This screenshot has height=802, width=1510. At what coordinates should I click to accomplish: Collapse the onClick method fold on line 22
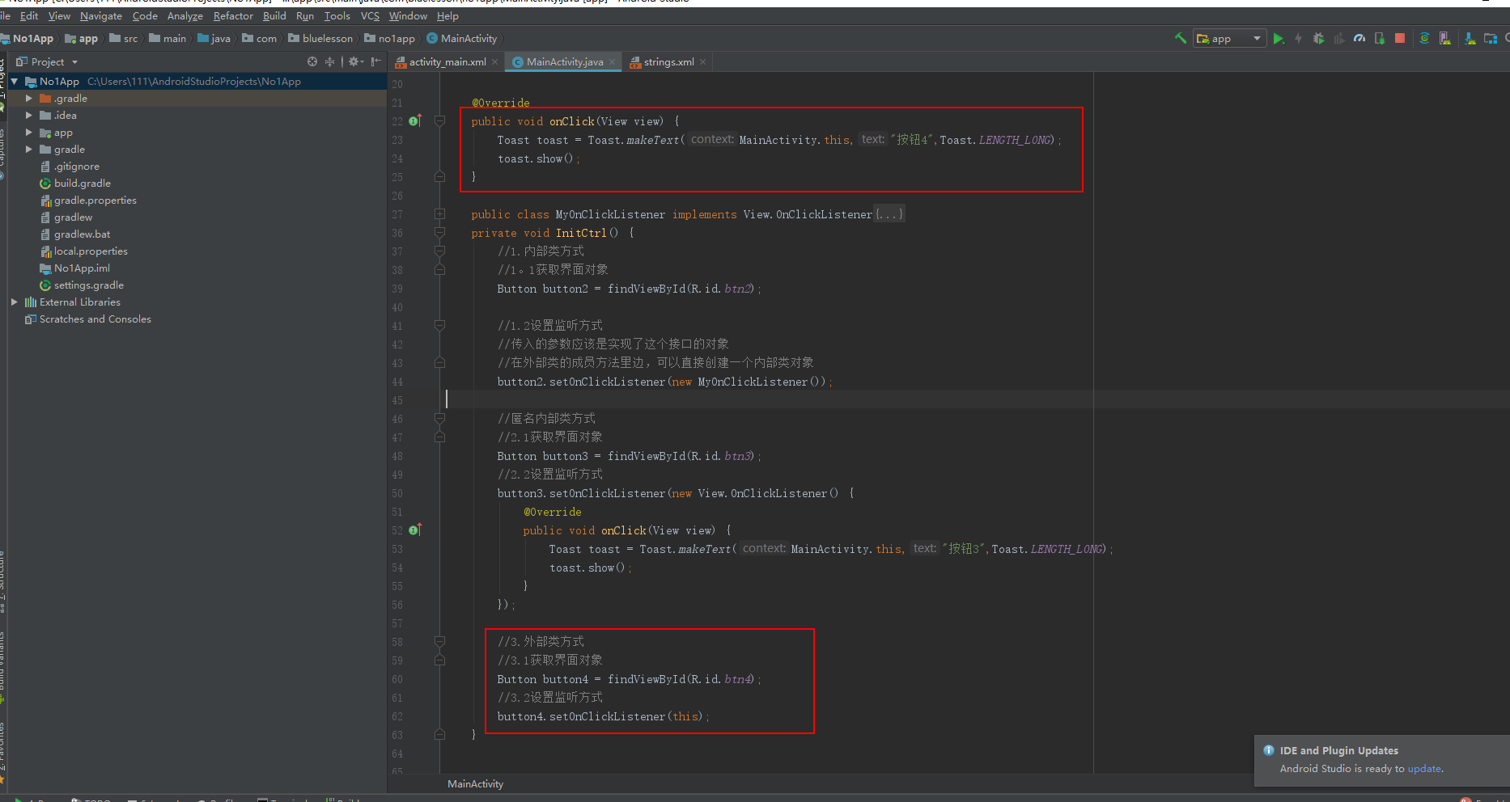(x=439, y=121)
